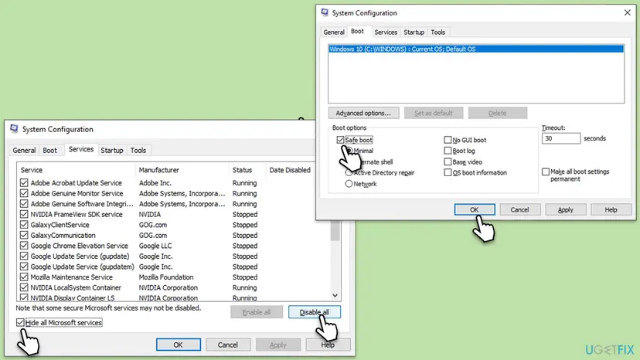This screenshot has width=640, height=360.
Task: Uncheck Mozilla Maintenance Service
Action: pyautogui.click(x=24, y=277)
